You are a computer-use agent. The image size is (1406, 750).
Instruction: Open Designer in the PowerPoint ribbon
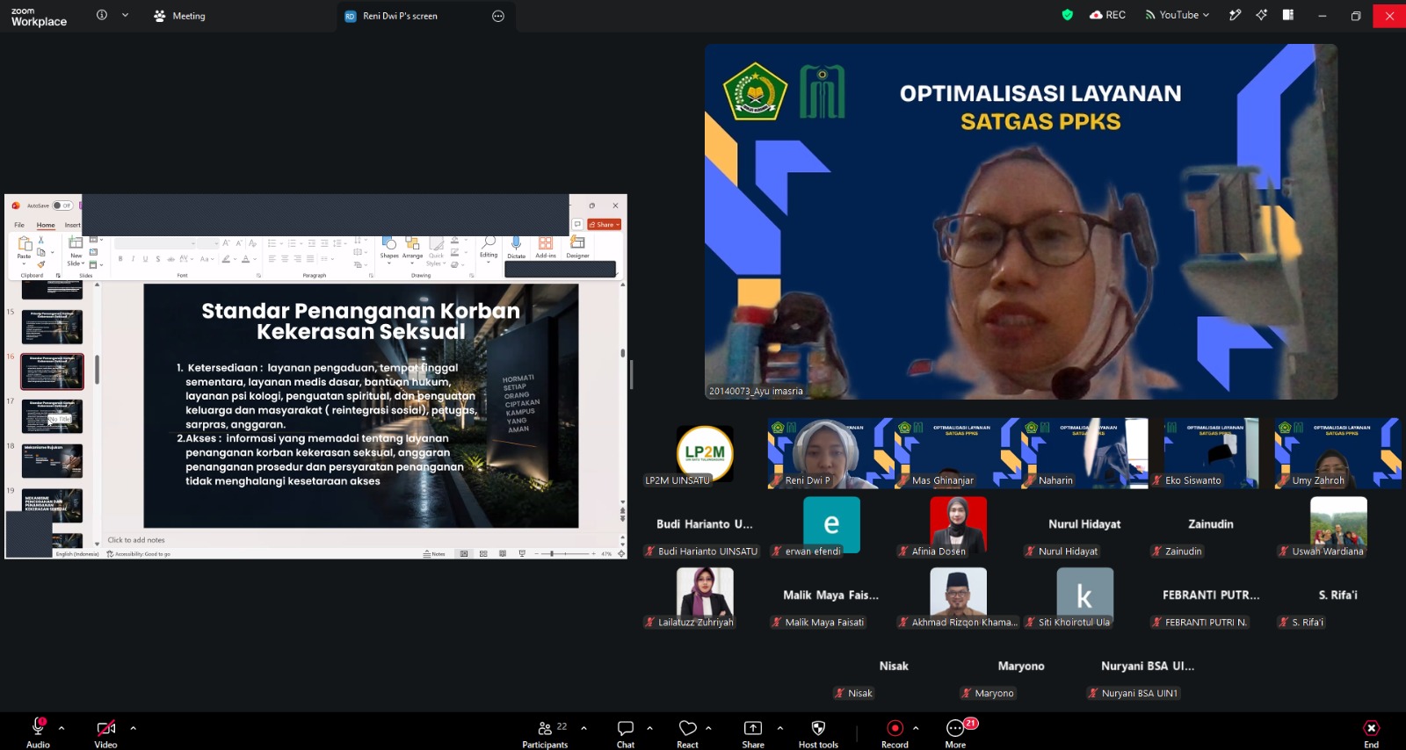tap(577, 247)
